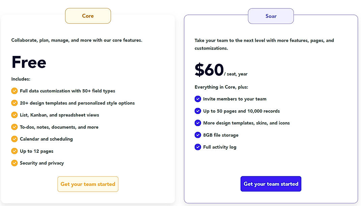Click the checkmark beside 20+ design templates
The height and width of the screenshot is (206, 361).
coord(14,103)
